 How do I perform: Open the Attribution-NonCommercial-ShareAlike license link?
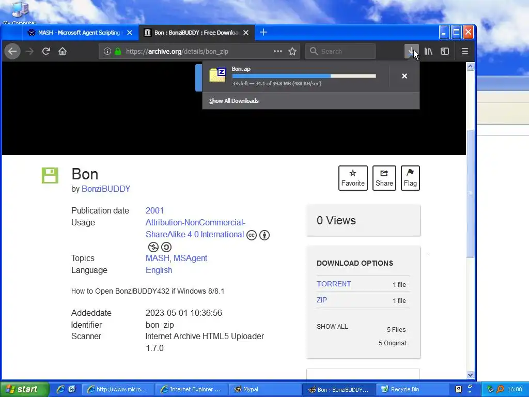[x=195, y=228]
